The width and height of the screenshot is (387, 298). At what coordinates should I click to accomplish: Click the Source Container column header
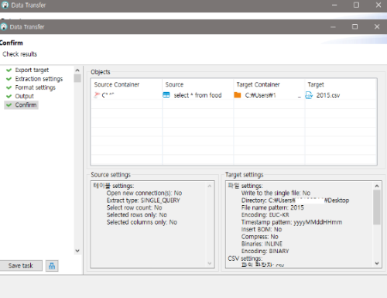coord(117,84)
